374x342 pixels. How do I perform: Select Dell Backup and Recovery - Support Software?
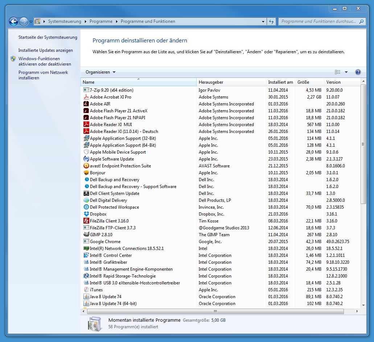133,187
